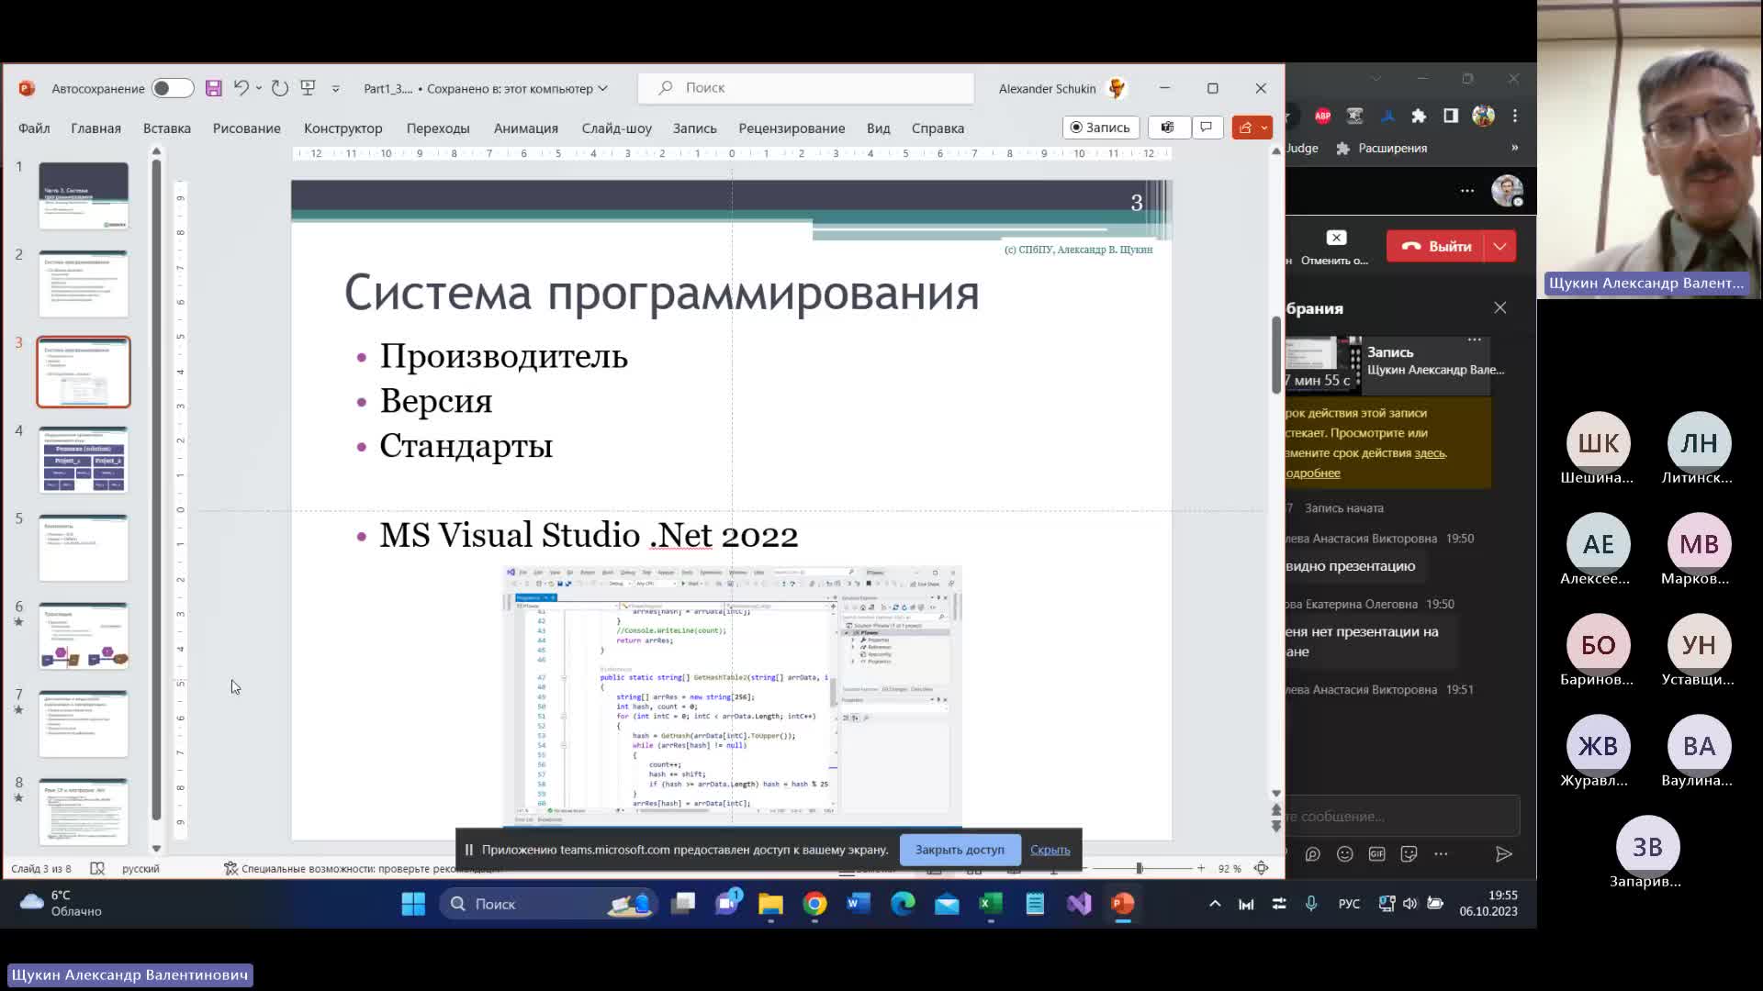The image size is (1763, 991).
Task: Click the PowerPoint Поиск search box
Action: pos(806,88)
